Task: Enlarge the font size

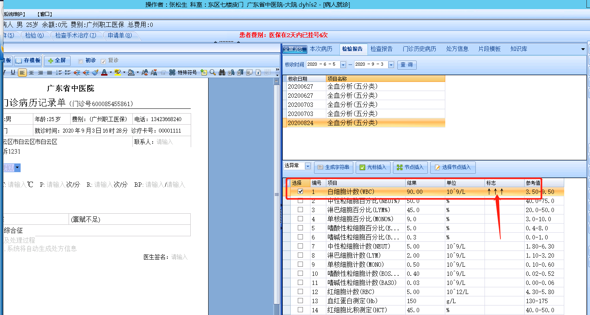Action: coord(145,72)
